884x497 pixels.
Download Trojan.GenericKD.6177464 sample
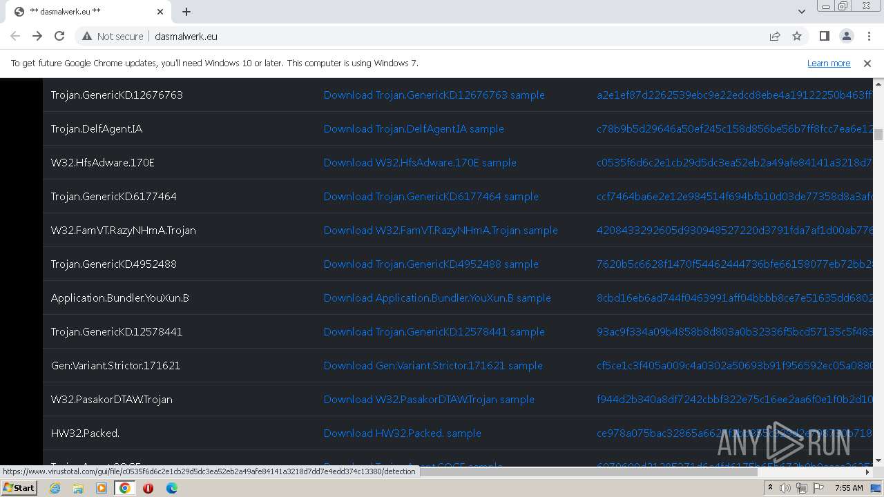pyautogui.click(x=431, y=196)
